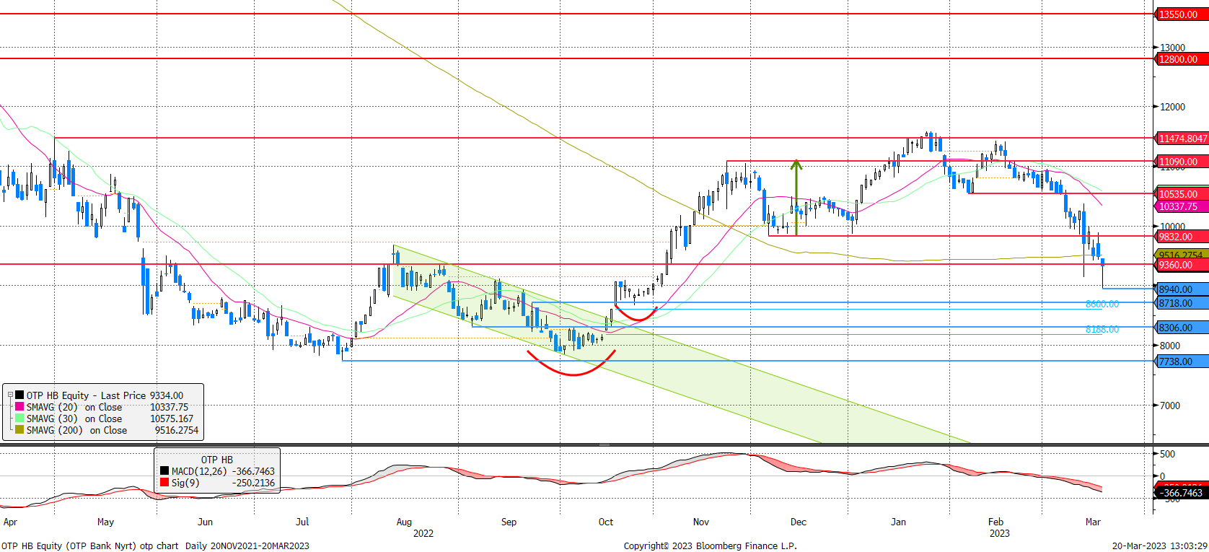Screen dimensions: 1209x552
Task: Click the green upward arrow annotation
Action: pyautogui.click(x=796, y=196)
